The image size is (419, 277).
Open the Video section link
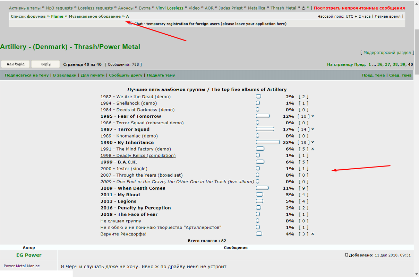point(194,8)
